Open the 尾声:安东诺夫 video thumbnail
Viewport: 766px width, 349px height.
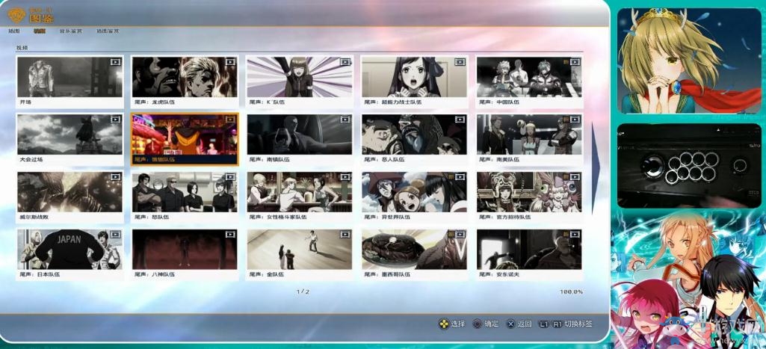tap(529, 250)
